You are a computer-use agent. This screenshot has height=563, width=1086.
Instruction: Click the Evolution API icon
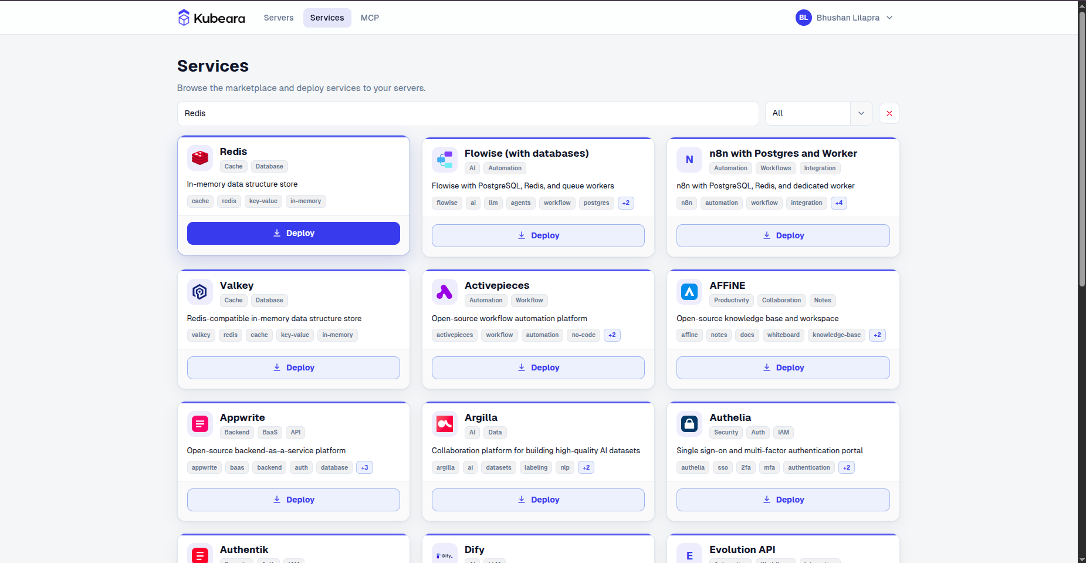pos(689,553)
